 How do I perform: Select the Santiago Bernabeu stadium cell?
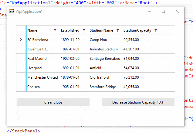click(105, 59)
